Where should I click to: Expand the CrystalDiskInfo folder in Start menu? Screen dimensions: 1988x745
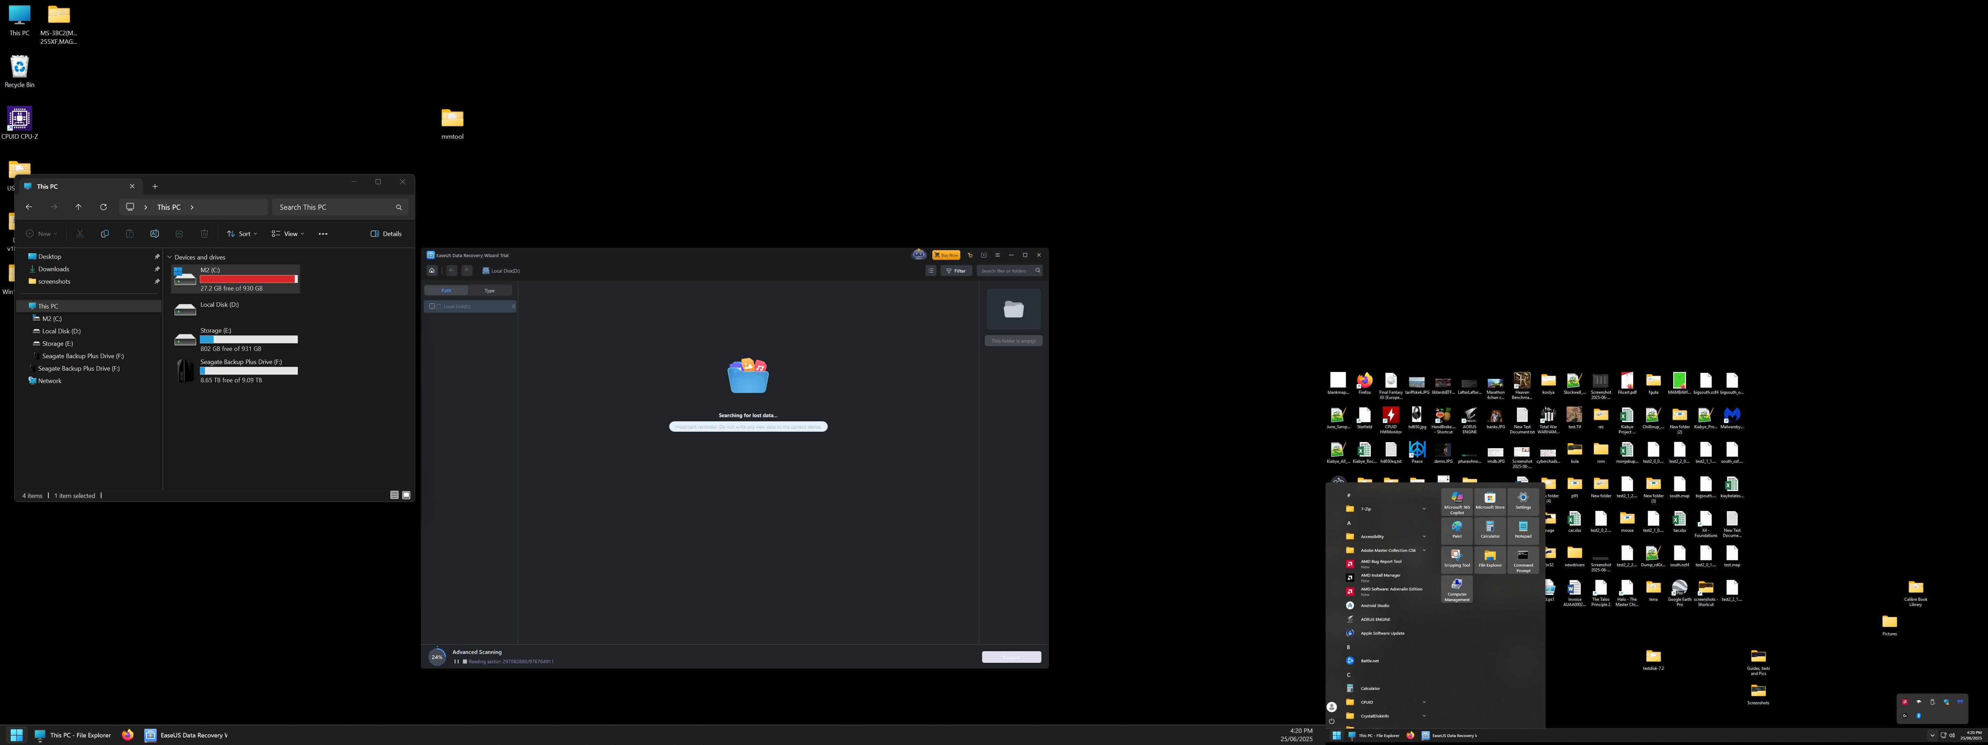(x=1386, y=716)
